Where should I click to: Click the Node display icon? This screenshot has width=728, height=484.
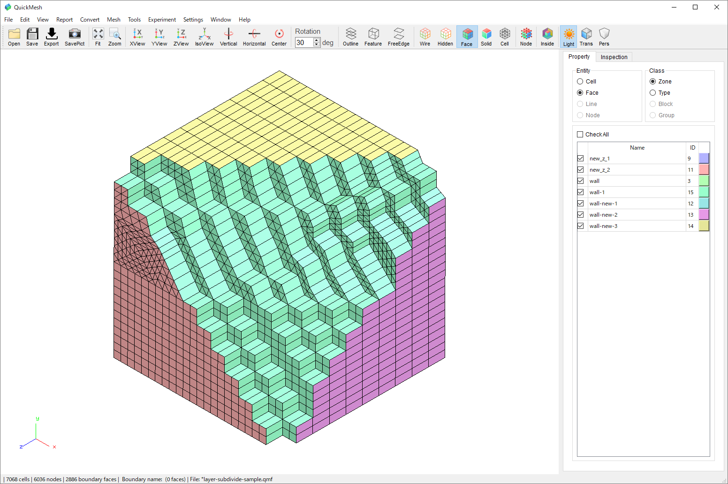click(526, 37)
